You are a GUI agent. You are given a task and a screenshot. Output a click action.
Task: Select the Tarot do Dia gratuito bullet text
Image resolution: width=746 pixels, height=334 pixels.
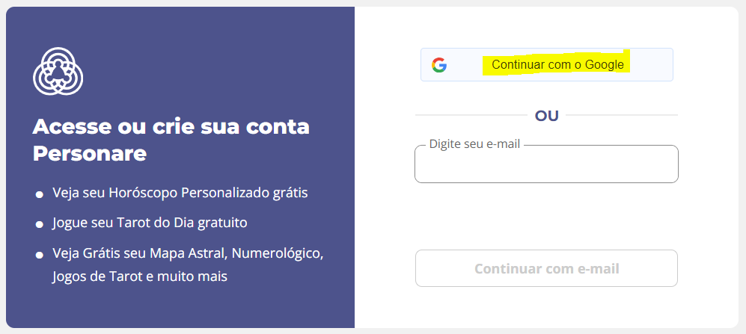(150, 223)
